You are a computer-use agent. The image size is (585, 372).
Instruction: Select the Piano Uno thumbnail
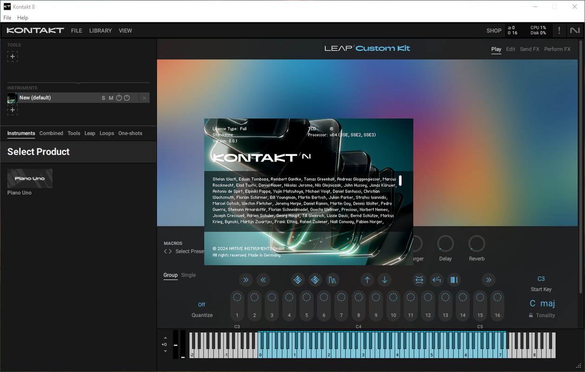coord(30,179)
